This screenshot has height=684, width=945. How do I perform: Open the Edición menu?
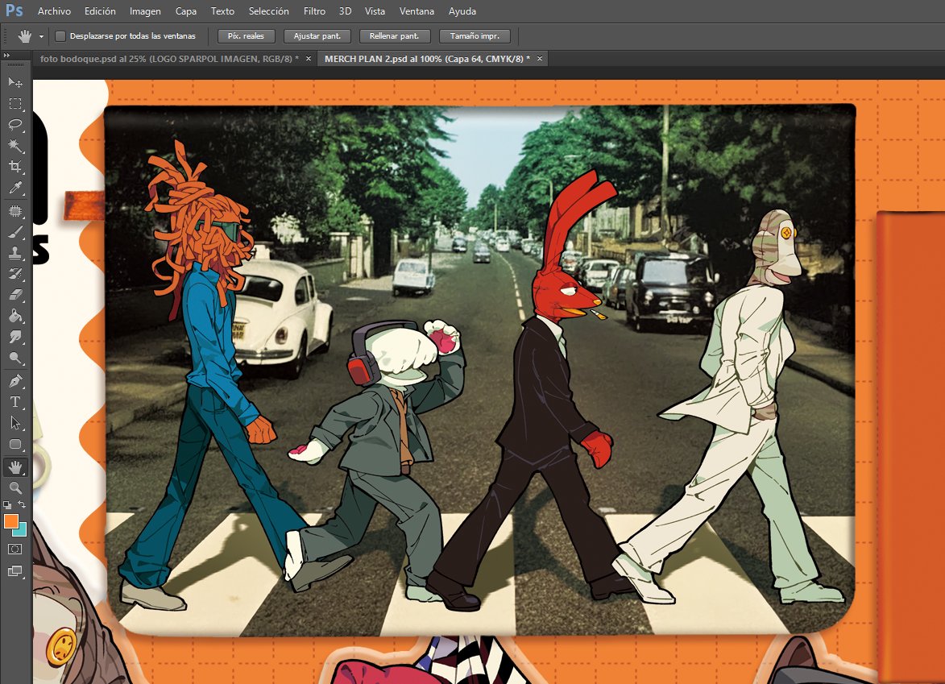[100, 10]
